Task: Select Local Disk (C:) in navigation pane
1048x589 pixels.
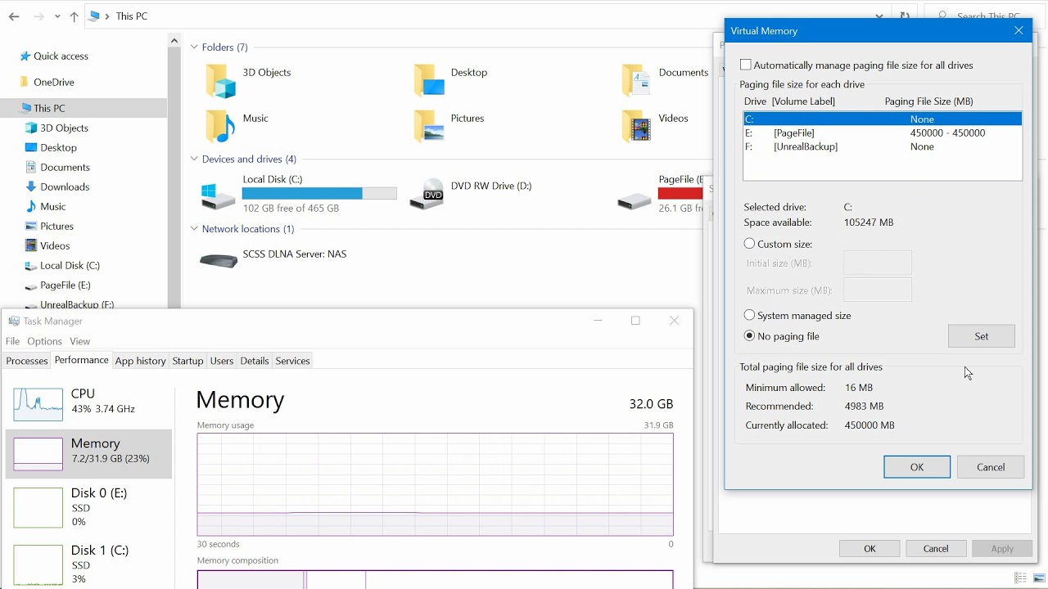Action: 63,266
